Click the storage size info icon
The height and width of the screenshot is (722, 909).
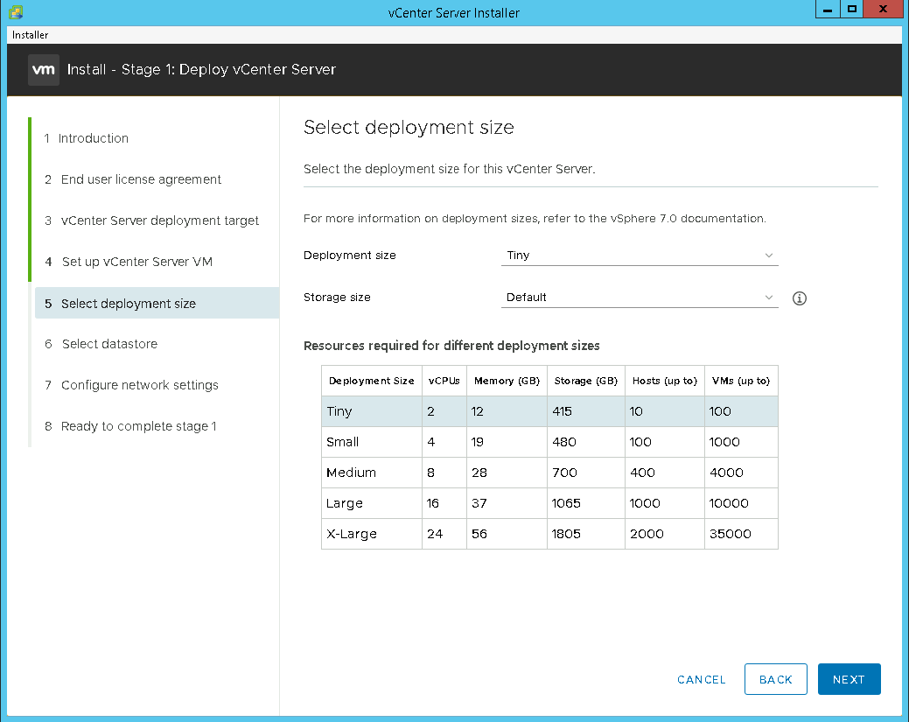799,298
